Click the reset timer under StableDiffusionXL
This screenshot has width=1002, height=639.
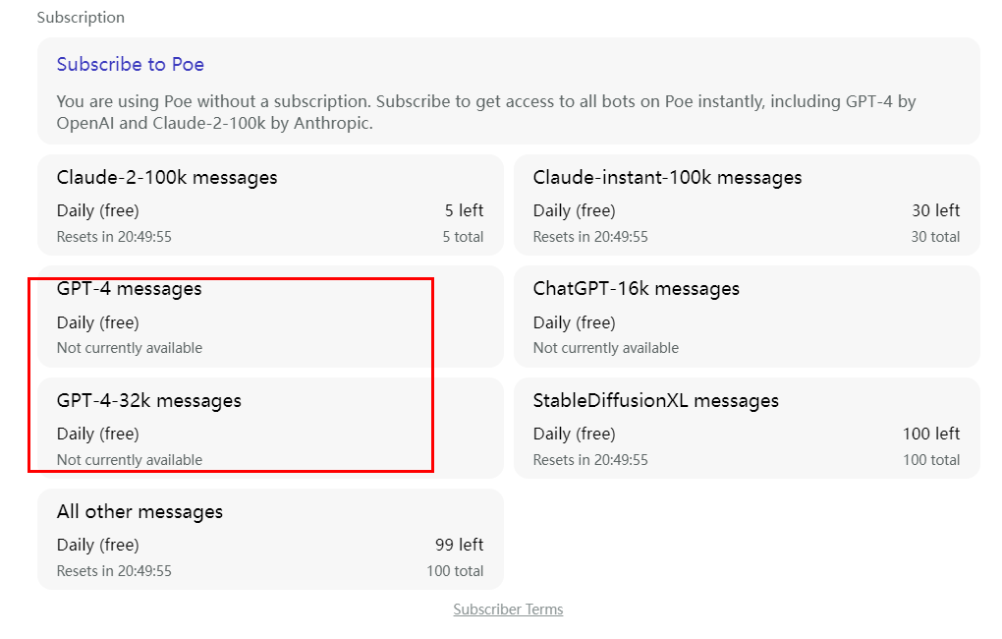(x=590, y=460)
